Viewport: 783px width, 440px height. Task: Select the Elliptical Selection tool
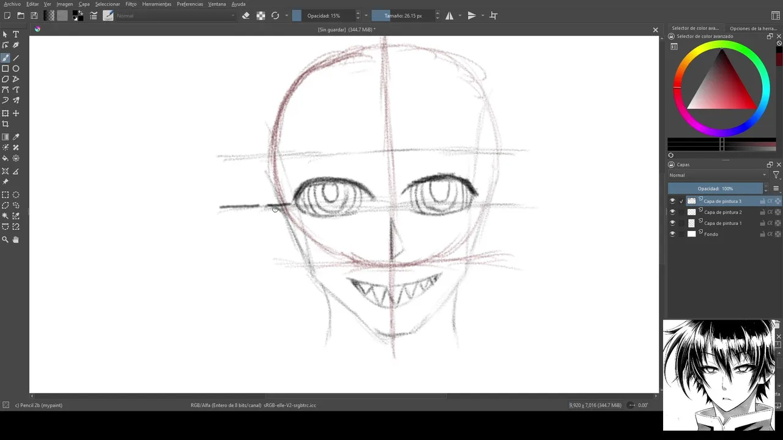pos(16,195)
